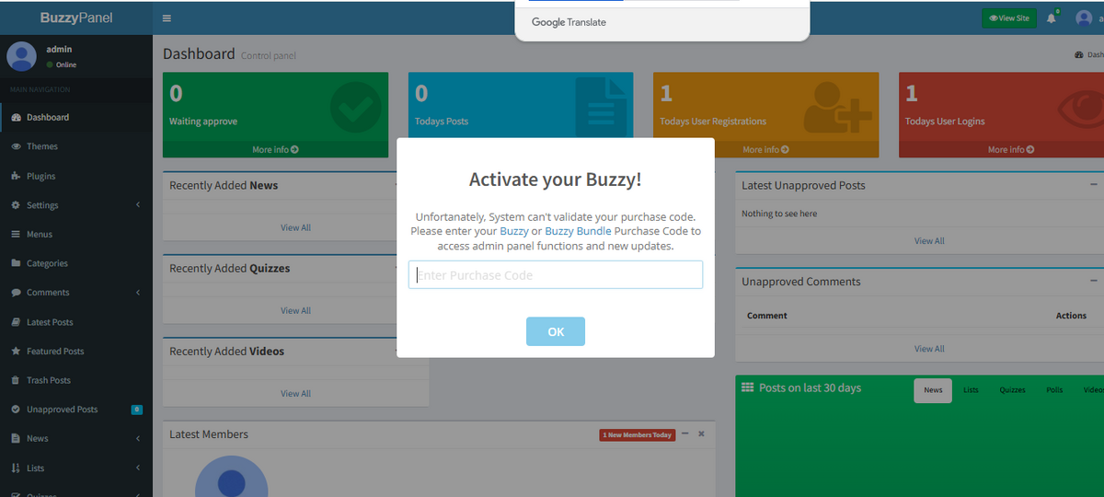Click More info on Waiting approve card
This screenshot has height=497, width=1104.
275,149
